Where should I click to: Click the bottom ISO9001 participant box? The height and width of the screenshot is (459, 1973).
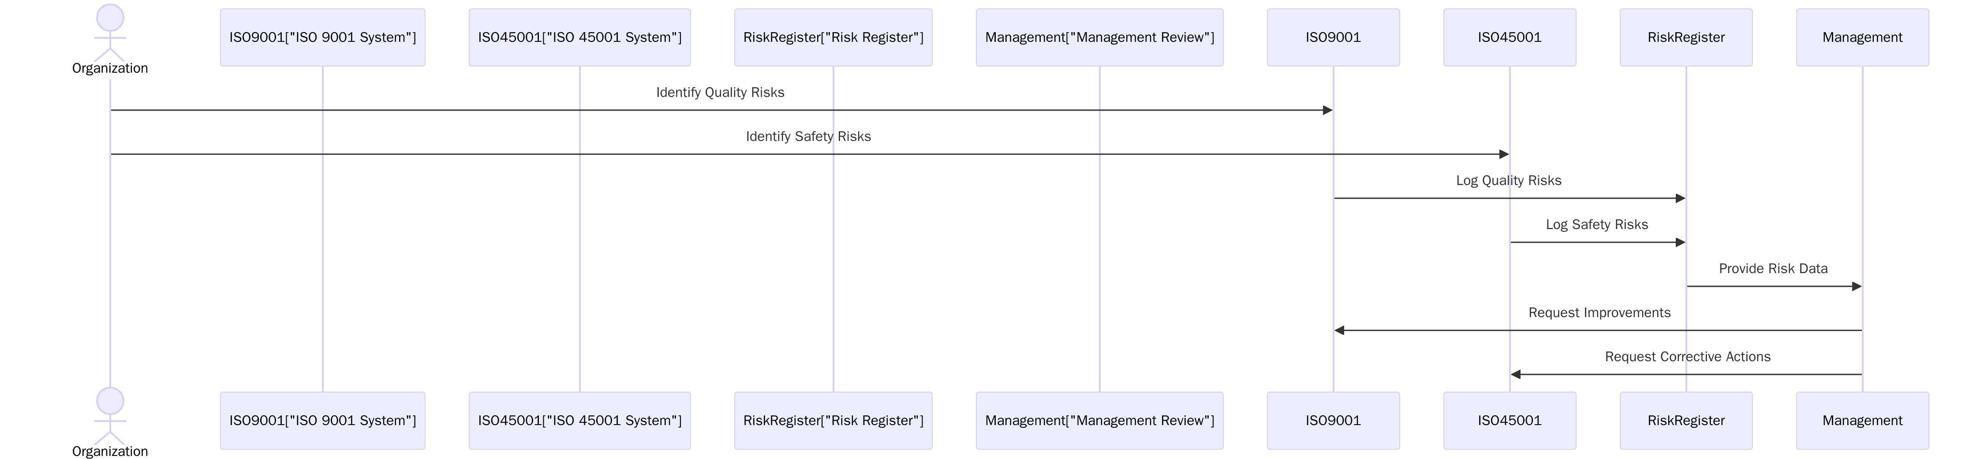(1333, 420)
